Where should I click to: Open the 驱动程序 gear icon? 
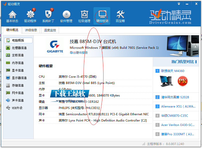point(30,16)
